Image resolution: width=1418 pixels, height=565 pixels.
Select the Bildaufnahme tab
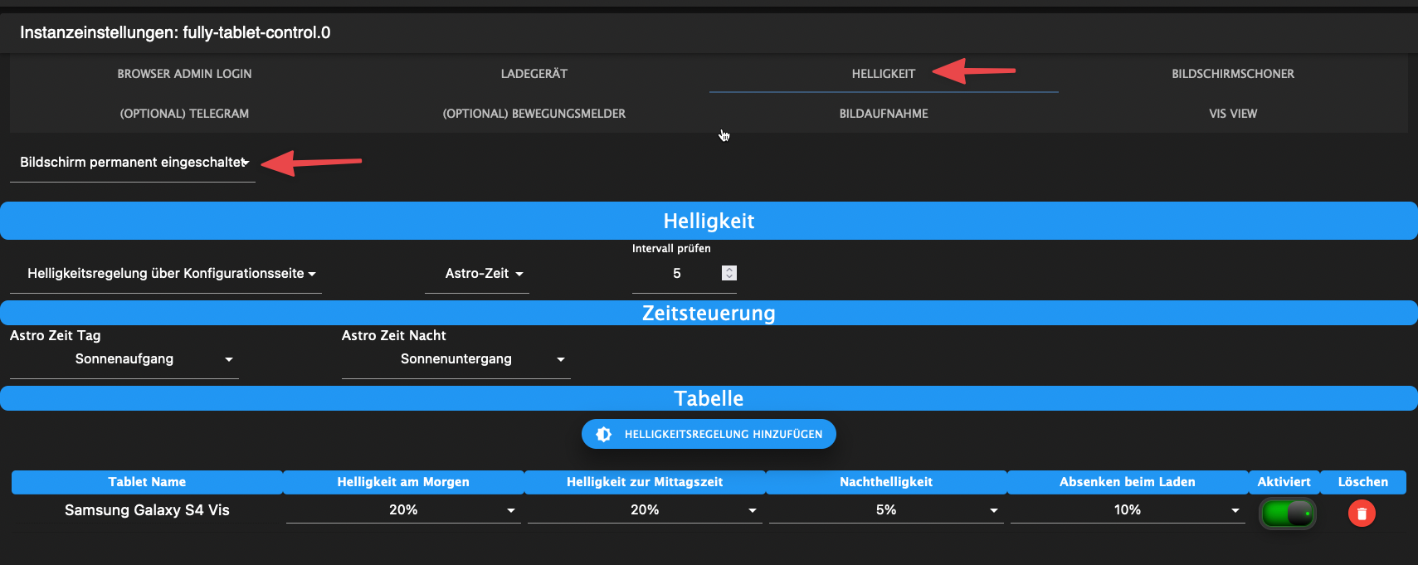tap(884, 114)
